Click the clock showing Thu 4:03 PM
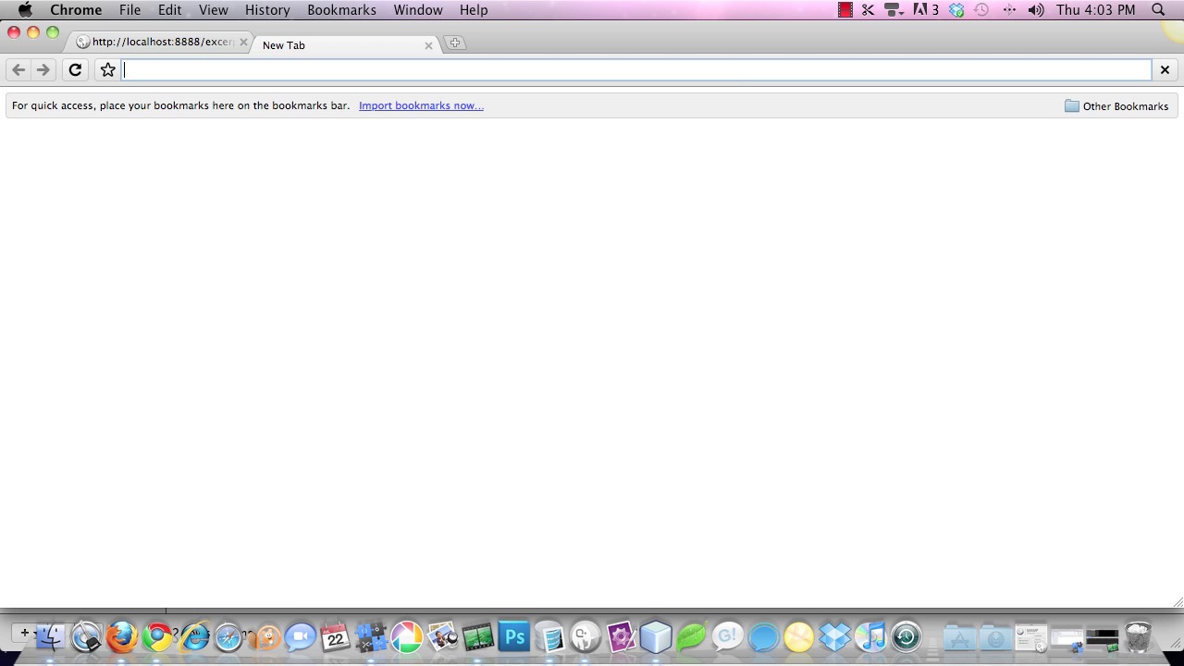Image resolution: width=1184 pixels, height=666 pixels. [1096, 10]
